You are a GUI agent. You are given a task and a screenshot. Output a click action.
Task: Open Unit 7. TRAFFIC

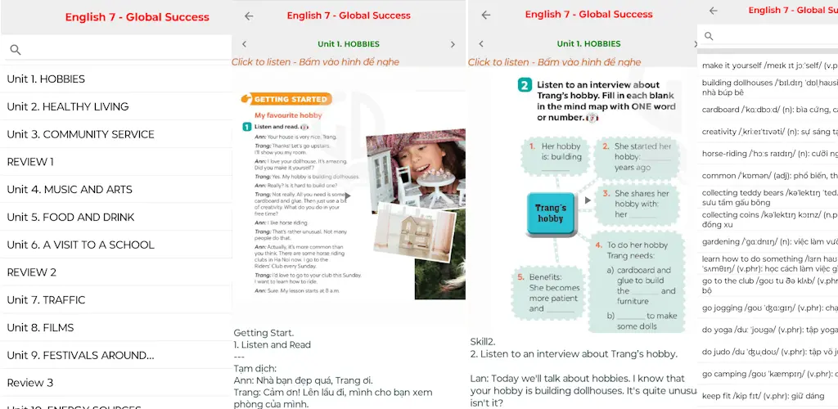(x=116, y=300)
